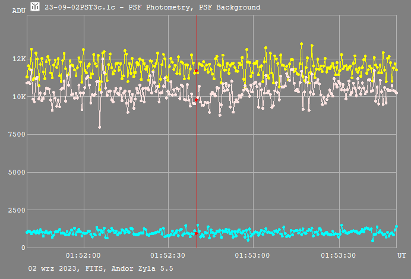Select the red point on yellow curve

pyautogui.click(x=196, y=71)
